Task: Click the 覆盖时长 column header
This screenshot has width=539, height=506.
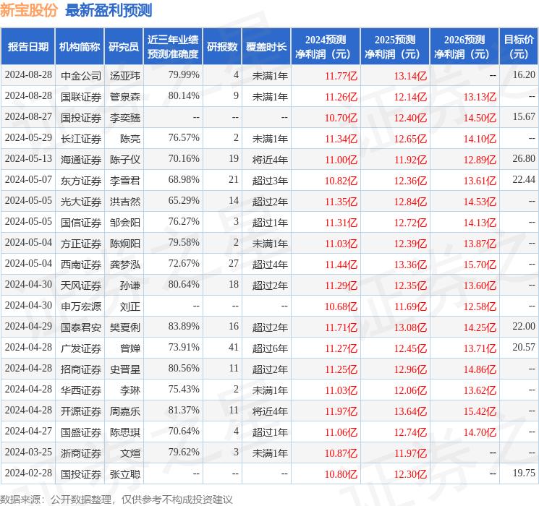Action: coord(266,46)
